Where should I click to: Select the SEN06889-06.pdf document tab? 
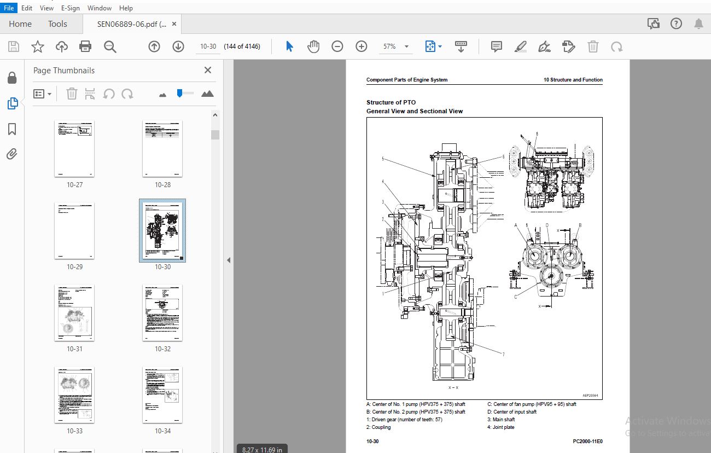pos(132,24)
